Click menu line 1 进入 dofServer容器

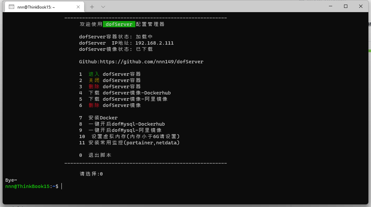(x=110, y=74)
